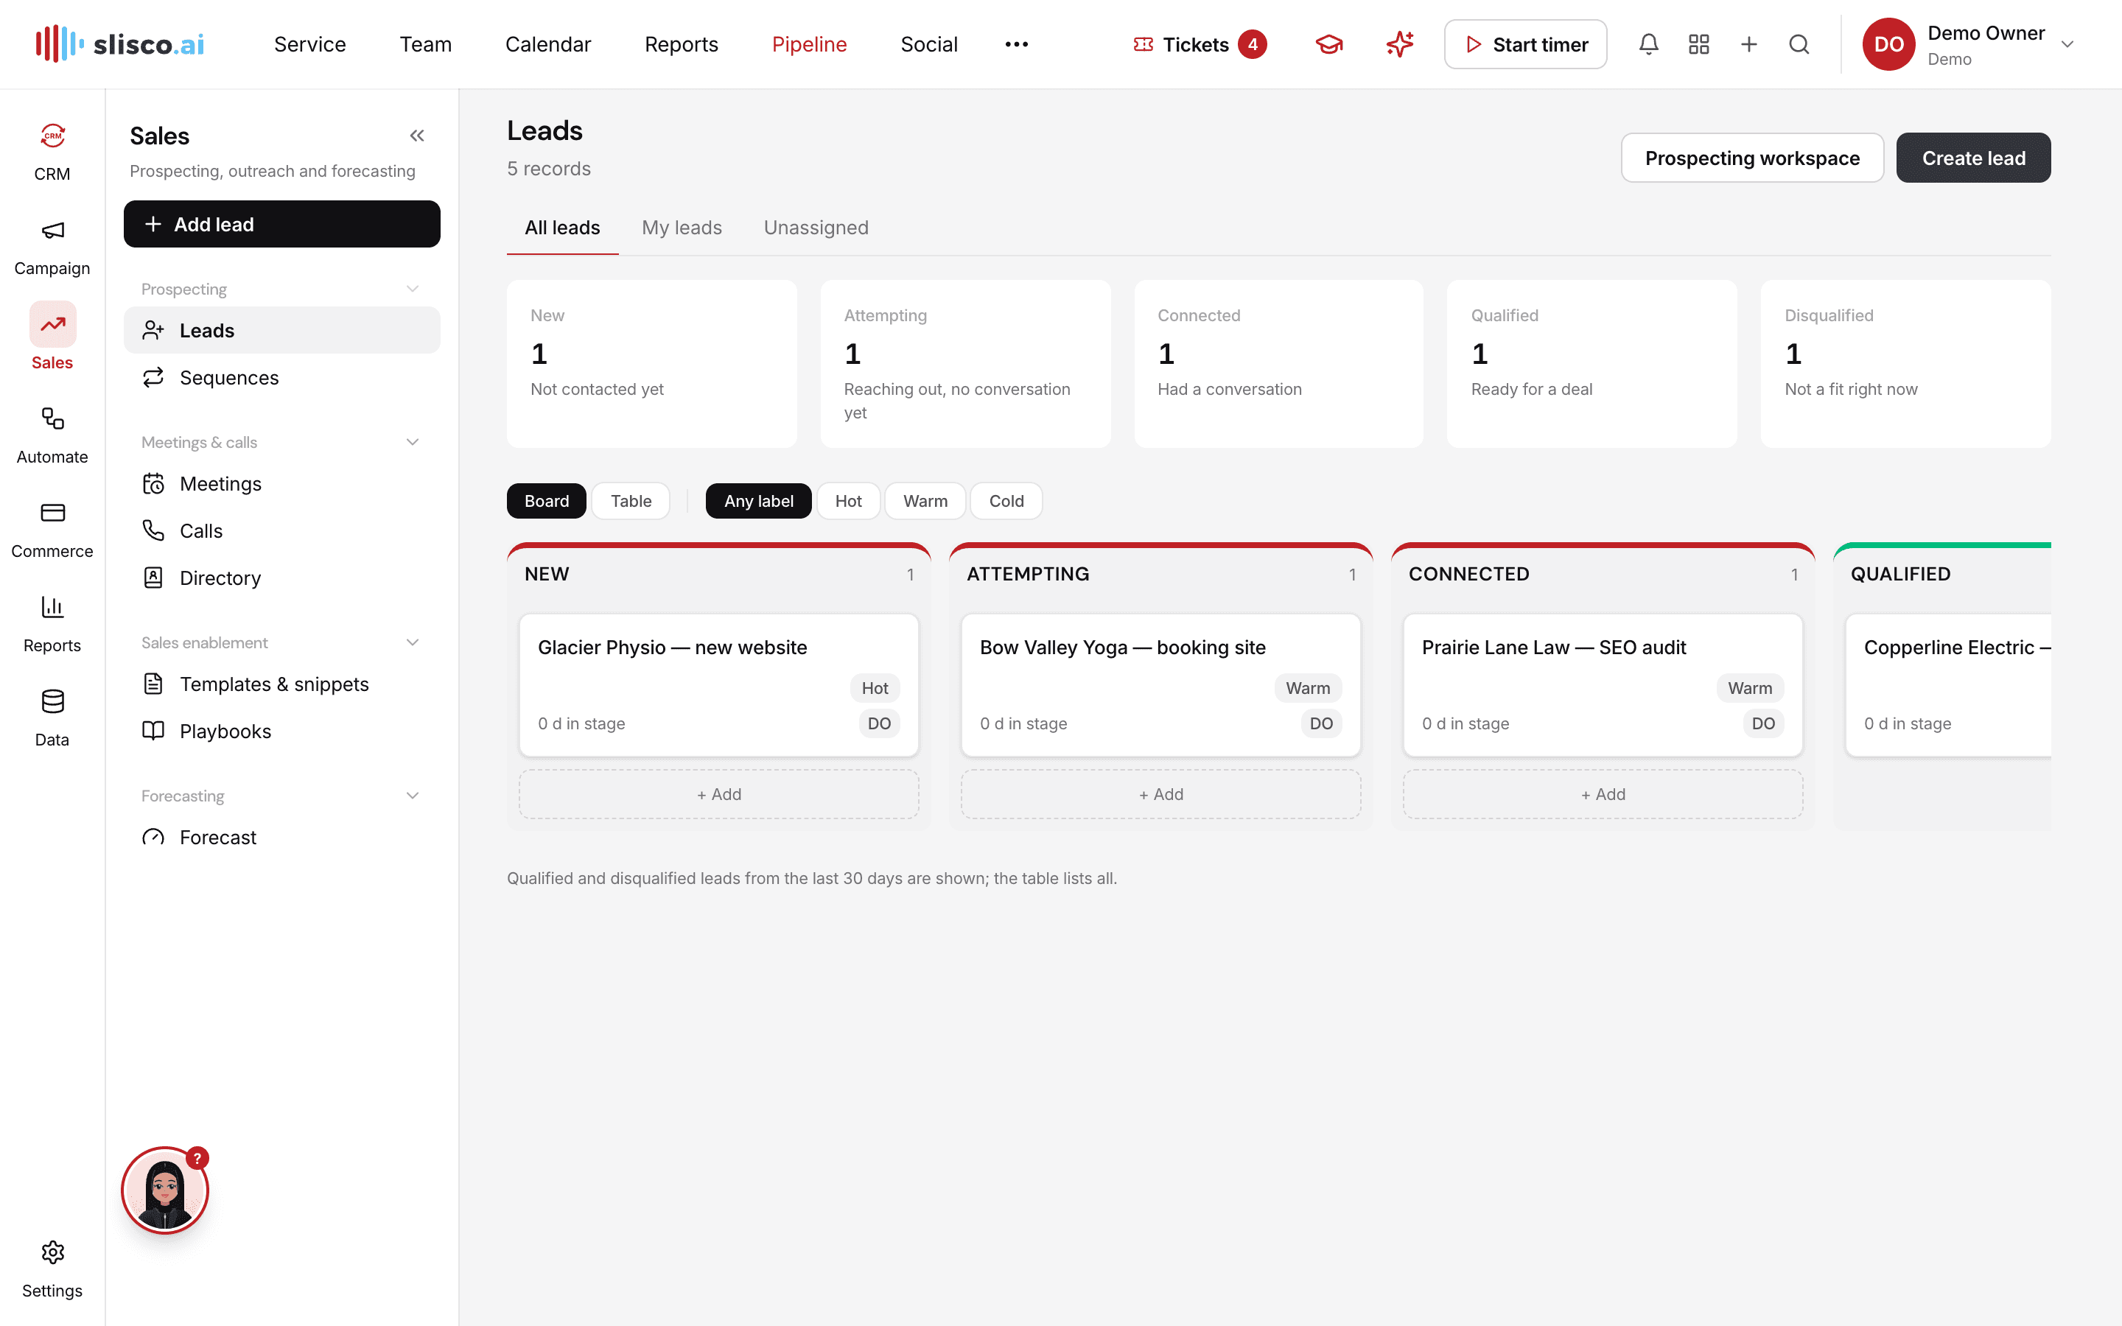
Task: Click the Start timer button
Action: point(1525,44)
